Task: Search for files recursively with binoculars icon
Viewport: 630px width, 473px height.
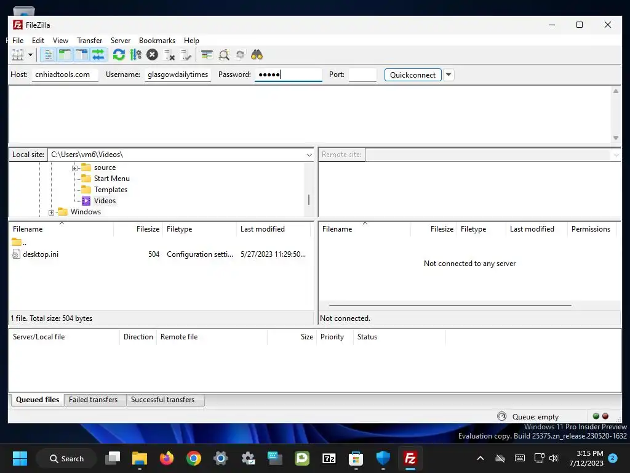Action: tap(257, 55)
